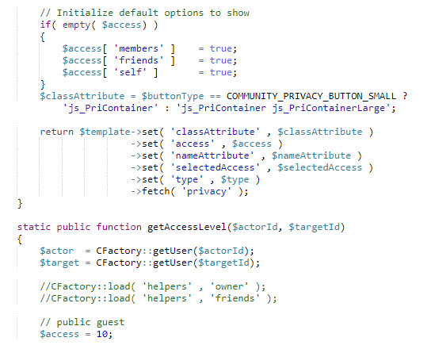
Task: Click the 'friends' string in $access
Action: tap(139, 60)
